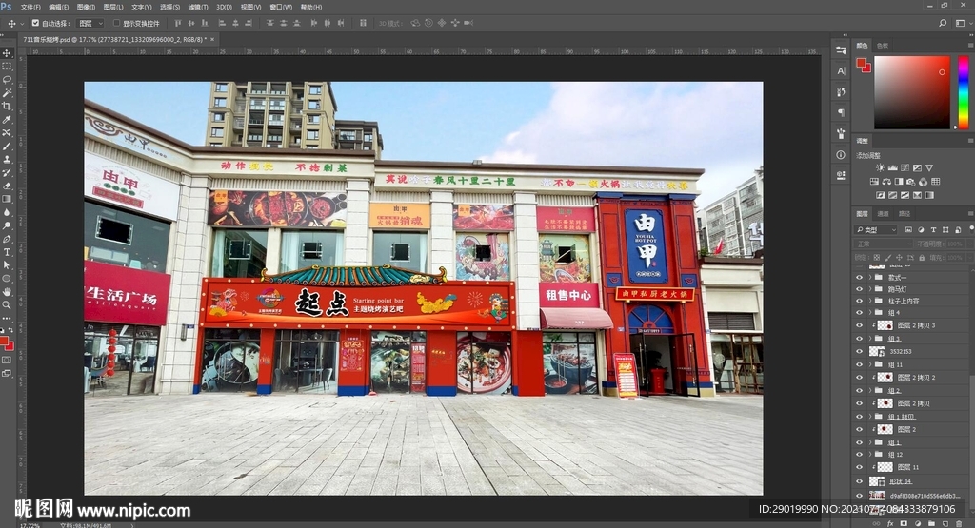Select the Crop tool in the left toolbar
The height and width of the screenshot is (528, 975).
(7, 106)
